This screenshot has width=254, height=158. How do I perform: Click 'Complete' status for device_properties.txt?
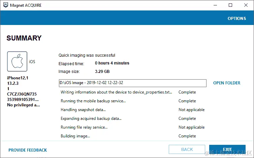click(187, 92)
